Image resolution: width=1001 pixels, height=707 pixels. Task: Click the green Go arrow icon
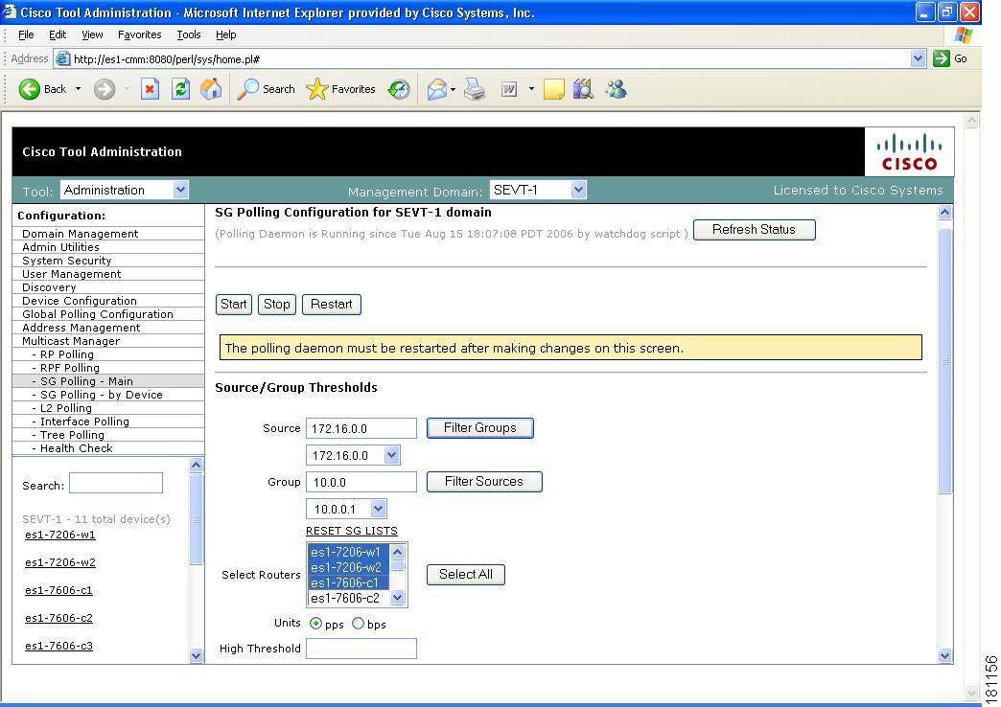(x=941, y=58)
